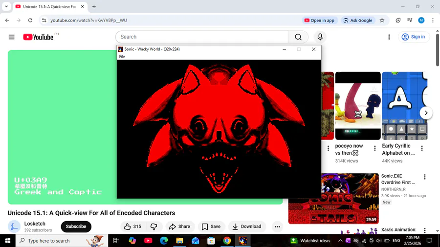This screenshot has width=440, height=247.
Task: Dislike the video with thumbs down
Action: point(154,226)
